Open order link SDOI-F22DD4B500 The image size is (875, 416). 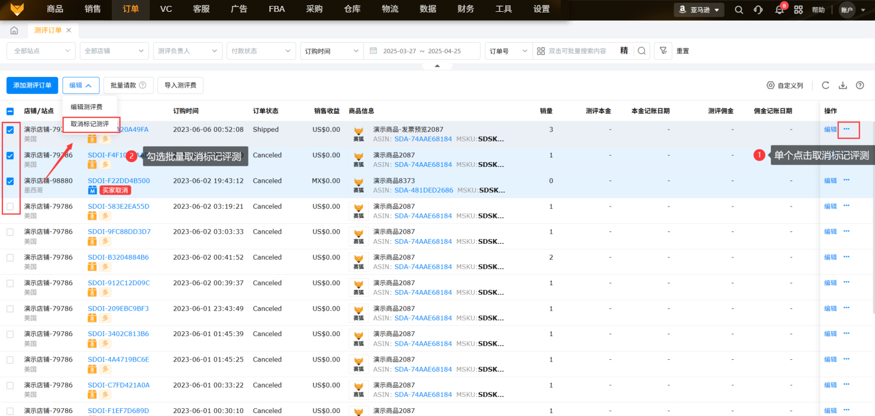(119, 181)
